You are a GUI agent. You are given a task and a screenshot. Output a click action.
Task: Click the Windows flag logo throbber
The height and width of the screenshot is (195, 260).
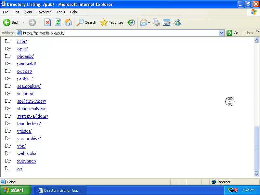254,12
